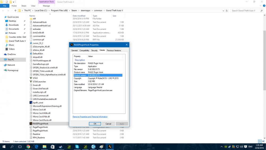266x150 pixels.
Task: Open Steam from the taskbar
Action: point(61,147)
